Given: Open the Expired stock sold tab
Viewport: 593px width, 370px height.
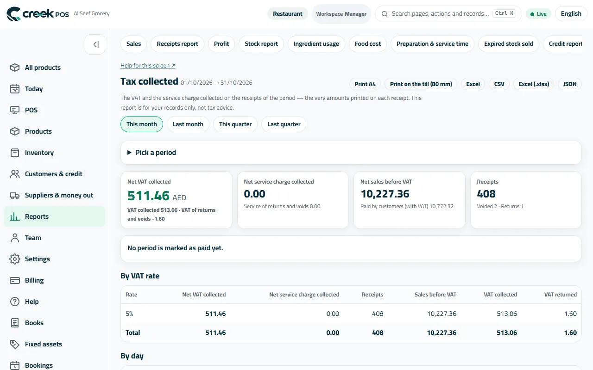Looking at the screenshot, I should tap(509, 44).
